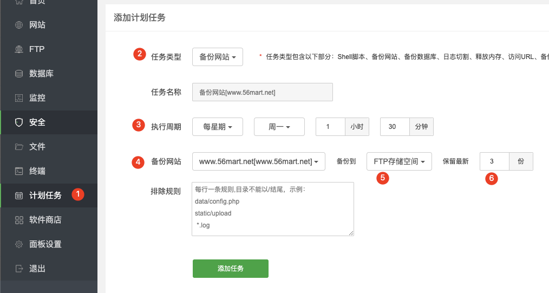Click the globe icon beside 网站
The width and height of the screenshot is (549, 293).
click(x=19, y=25)
